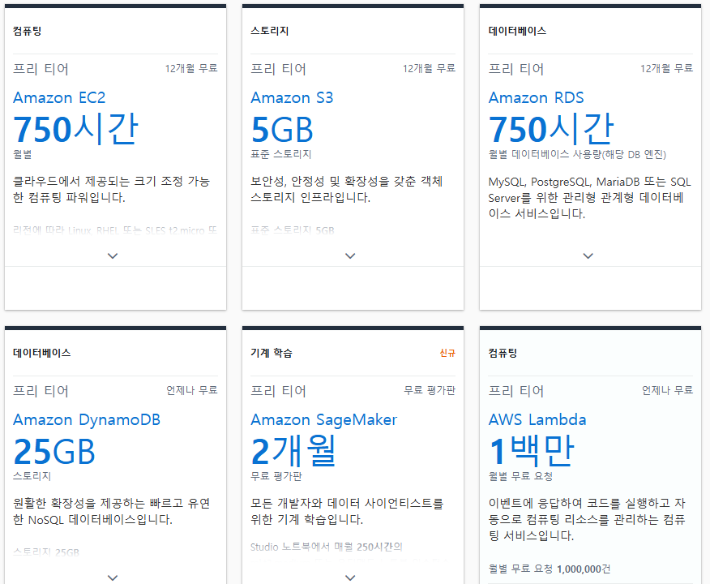The width and height of the screenshot is (710, 584).
Task: Open the AWS Lambda link
Action: click(537, 419)
